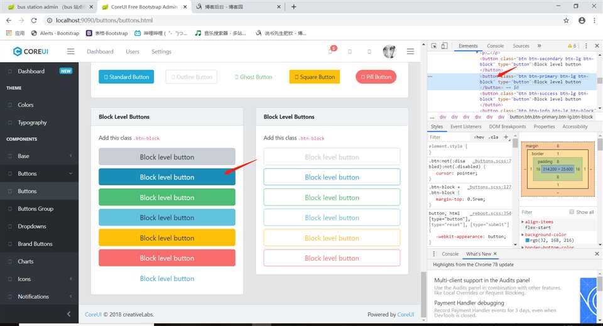Screen dimensions: 603x326
Task: Click the Standard Button
Action: coord(126,77)
